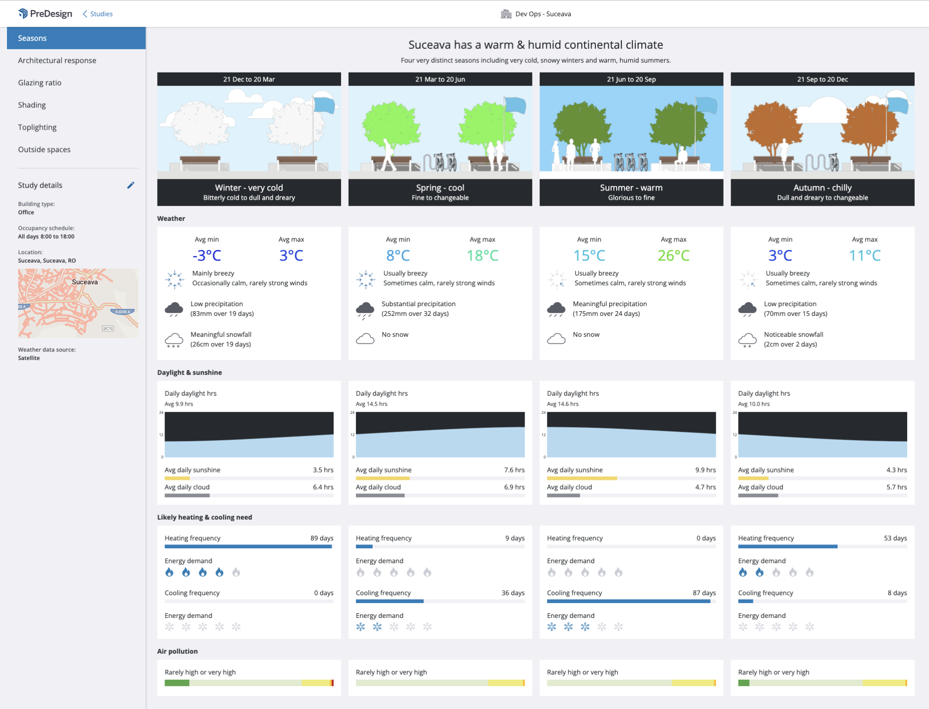This screenshot has height=709, width=929.
Task: Click the first Winter heating flame icon
Action: click(169, 572)
